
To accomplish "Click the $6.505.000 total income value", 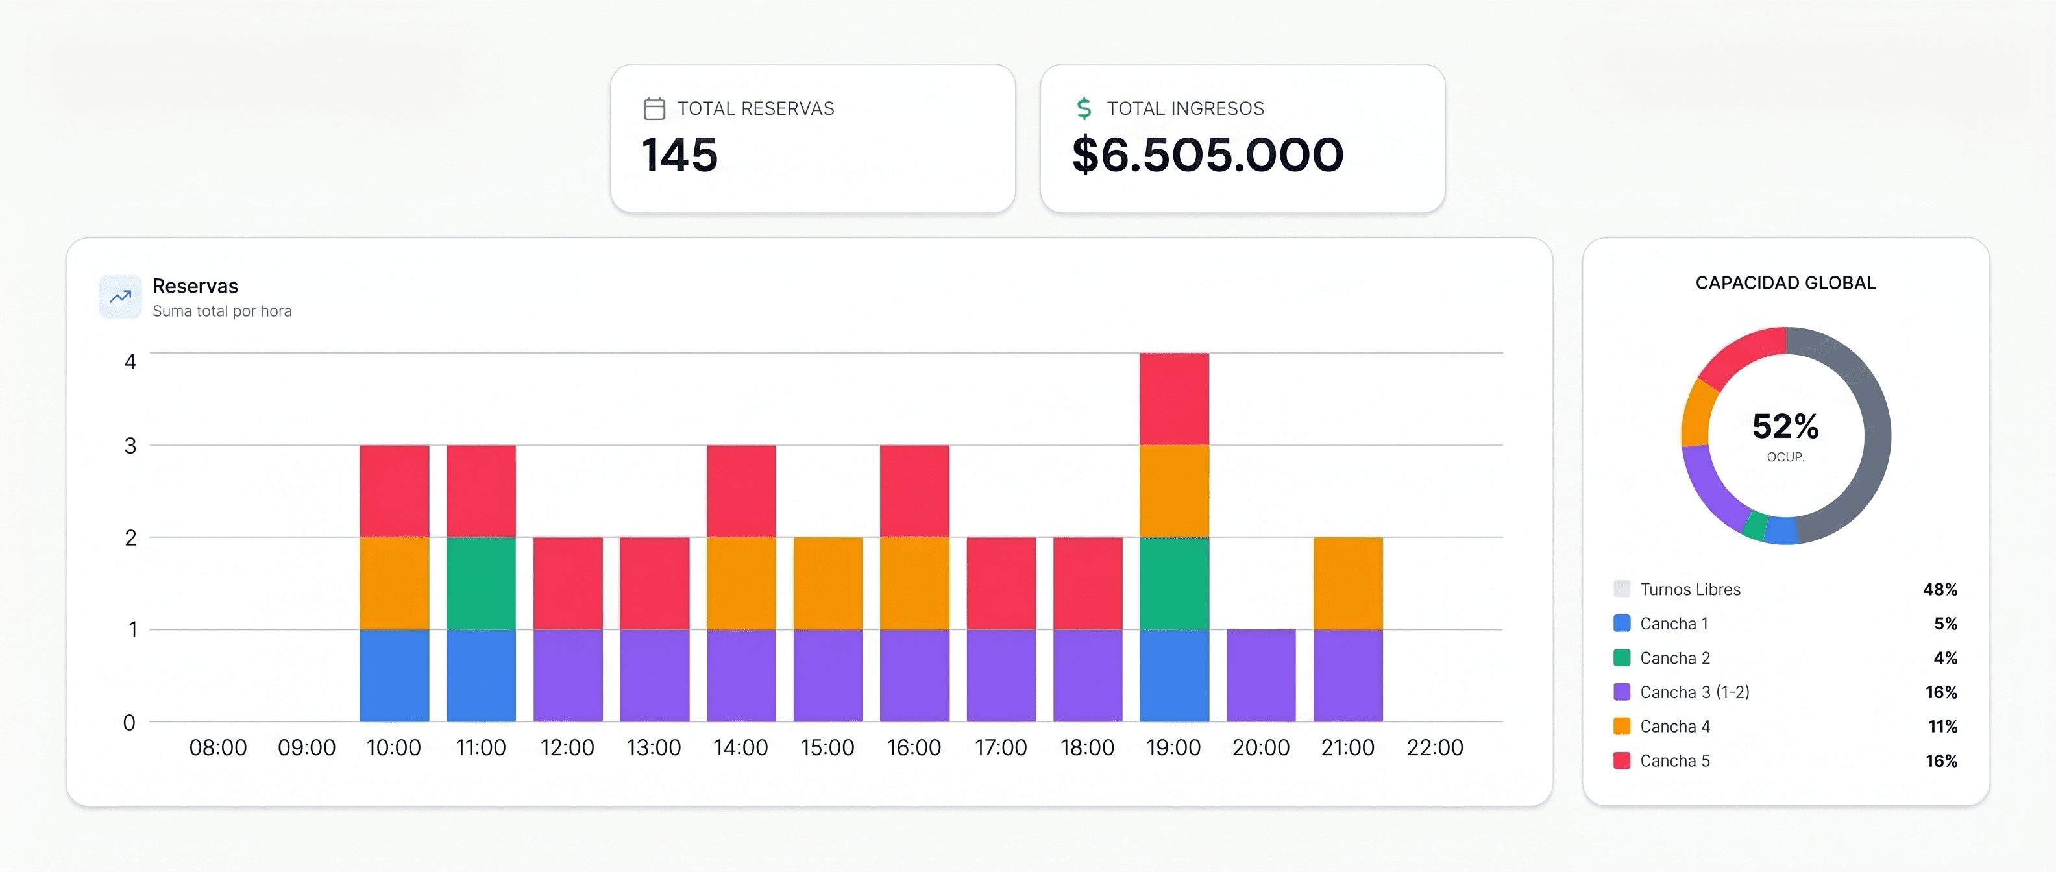I will tap(1208, 155).
